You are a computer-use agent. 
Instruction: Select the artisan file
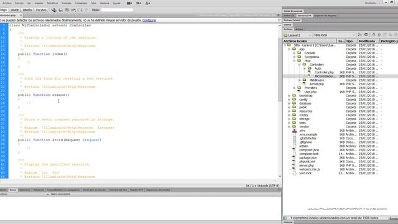click(303, 146)
